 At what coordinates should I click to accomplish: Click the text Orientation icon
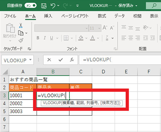pyautogui.click(x=145, y=28)
